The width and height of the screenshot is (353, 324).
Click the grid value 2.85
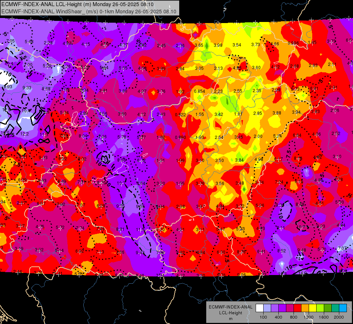coord(257,113)
